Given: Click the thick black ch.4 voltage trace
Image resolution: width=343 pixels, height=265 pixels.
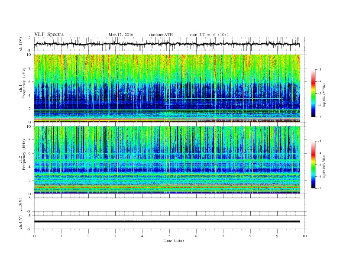Looking at the screenshot, I should tap(167, 222).
